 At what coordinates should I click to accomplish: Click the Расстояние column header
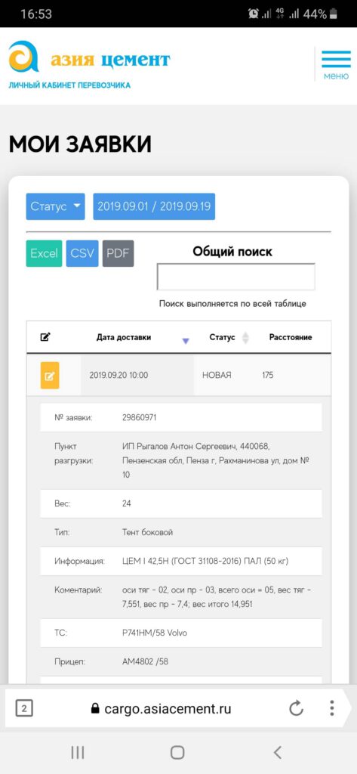[291, 338]
